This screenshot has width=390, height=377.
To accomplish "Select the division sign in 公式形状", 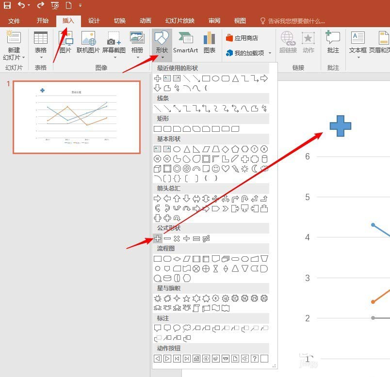I will (x=187, y=238).
